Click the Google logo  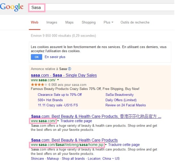pyautogui.click(x=12, y=7)
